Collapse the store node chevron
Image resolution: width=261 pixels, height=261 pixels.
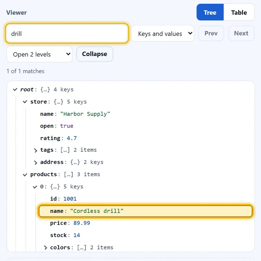pos(25,102)
